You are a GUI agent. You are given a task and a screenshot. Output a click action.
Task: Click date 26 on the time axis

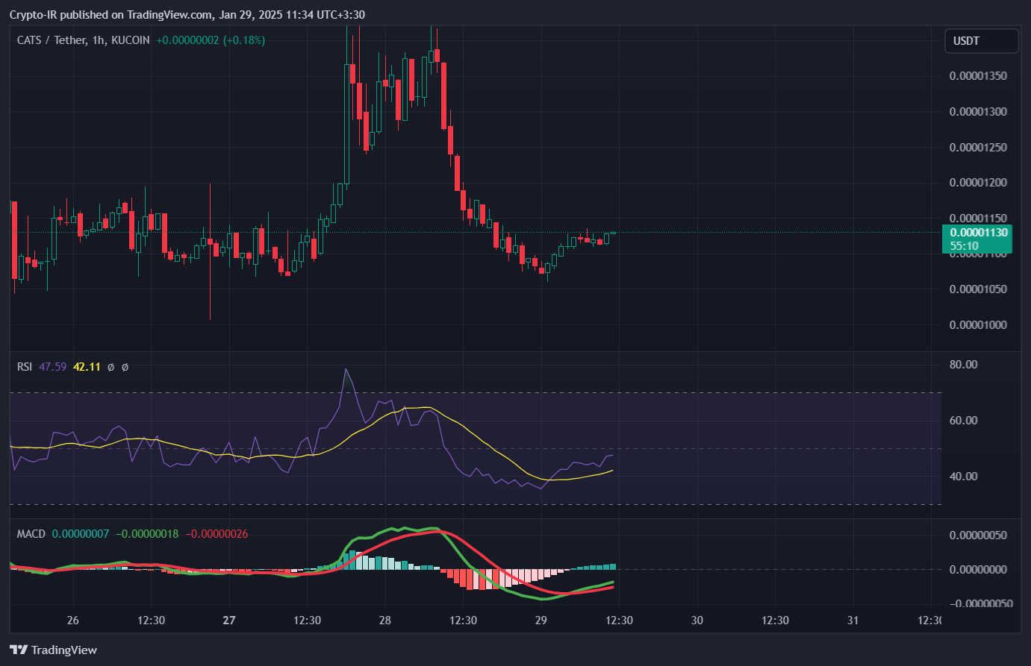tap(73, 621)
